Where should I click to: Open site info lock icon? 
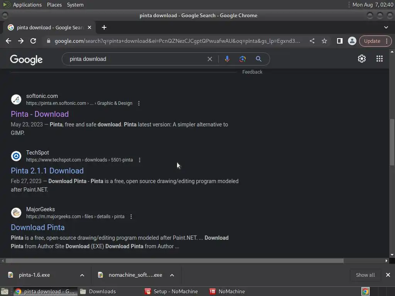tap(49, 41)
